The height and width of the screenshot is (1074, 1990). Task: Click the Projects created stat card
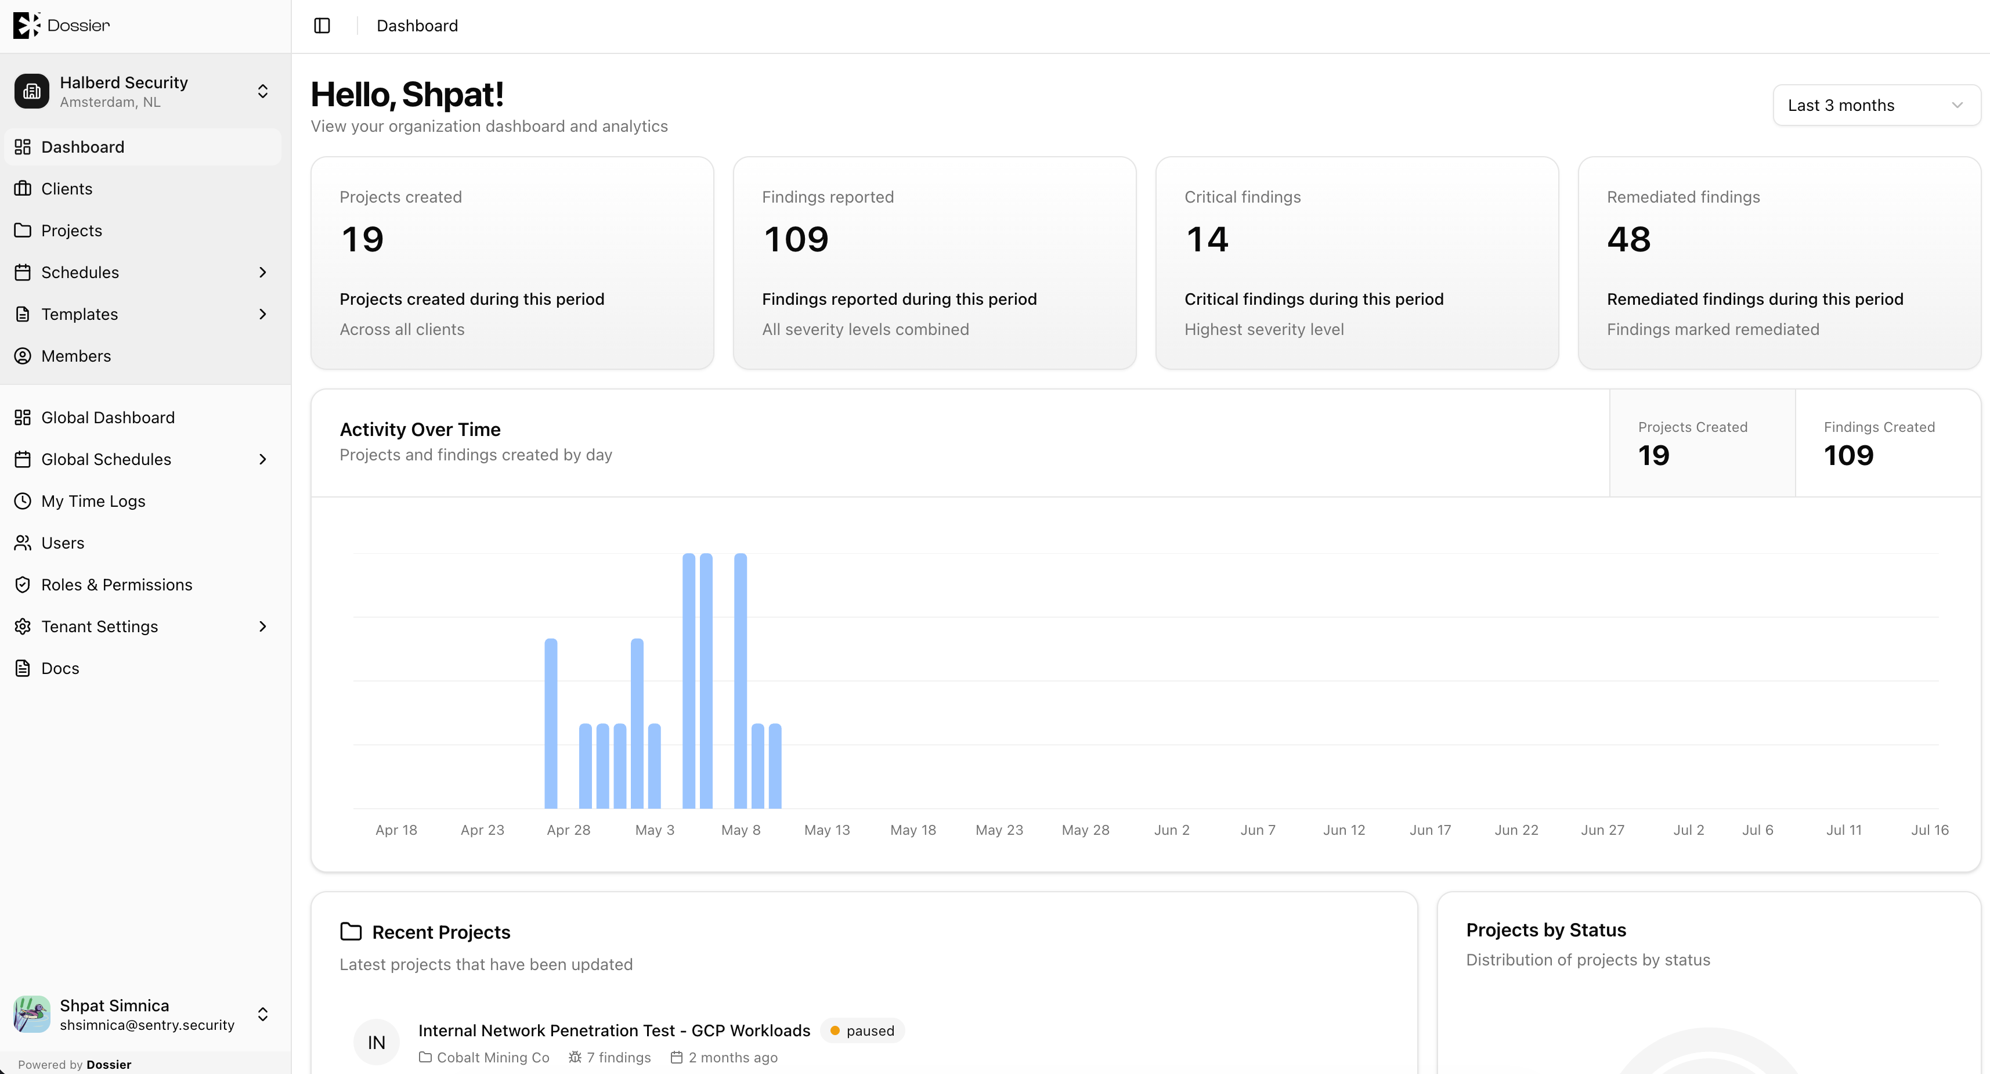[x=512, y=263]
